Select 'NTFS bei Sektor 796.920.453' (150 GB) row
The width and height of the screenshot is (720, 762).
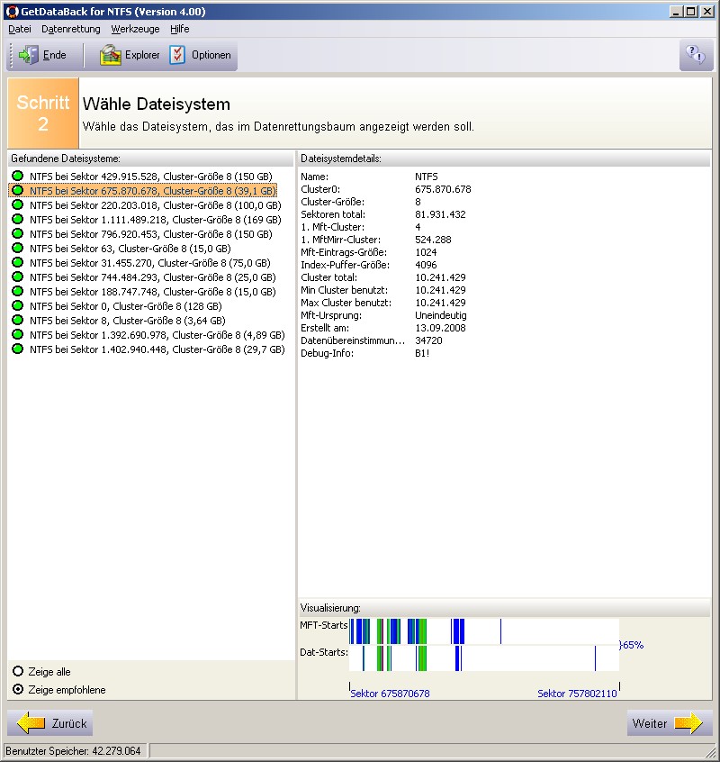point(151,234)
